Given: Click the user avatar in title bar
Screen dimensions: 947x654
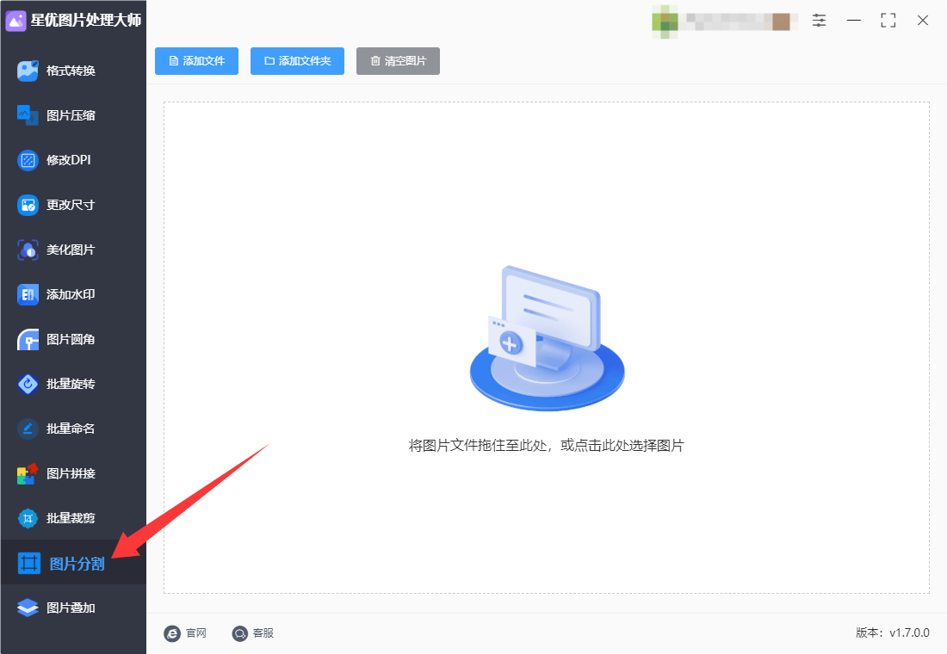Looking at the screenshot, I should (x=665, y=22).
